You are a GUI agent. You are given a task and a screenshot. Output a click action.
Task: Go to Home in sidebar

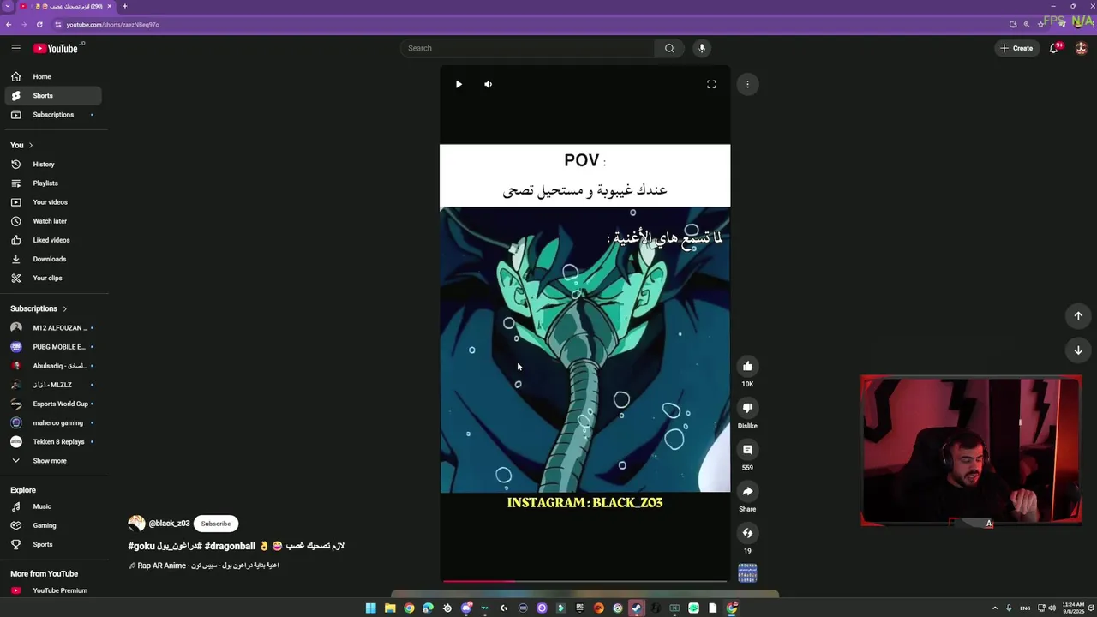[51, 76]
